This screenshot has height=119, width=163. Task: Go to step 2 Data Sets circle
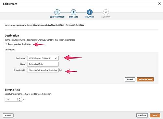tap(73, 12)
